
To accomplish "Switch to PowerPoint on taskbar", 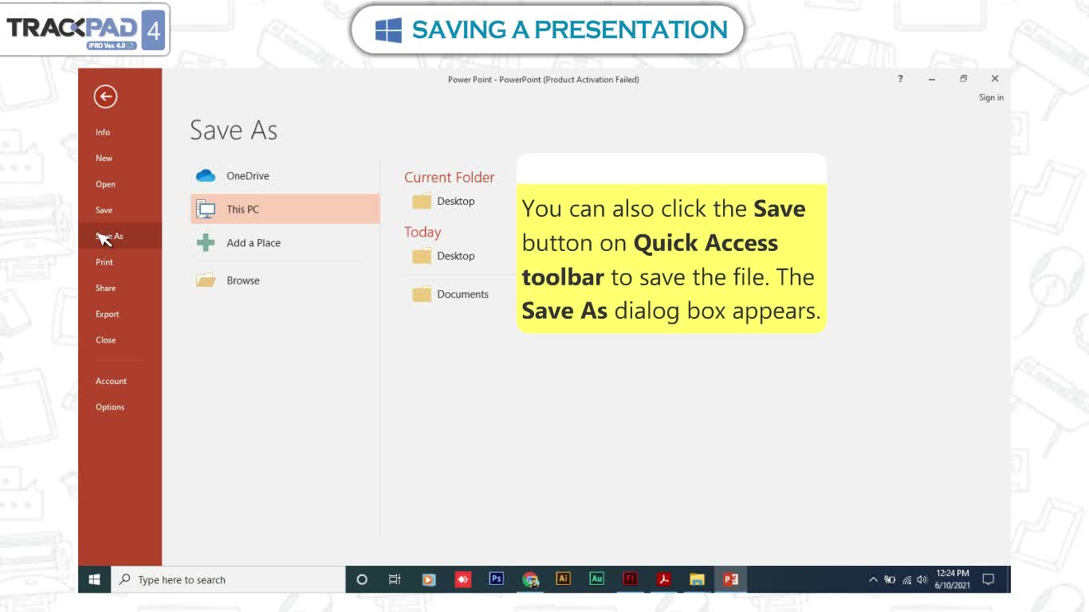I will [x=730, y=579].
